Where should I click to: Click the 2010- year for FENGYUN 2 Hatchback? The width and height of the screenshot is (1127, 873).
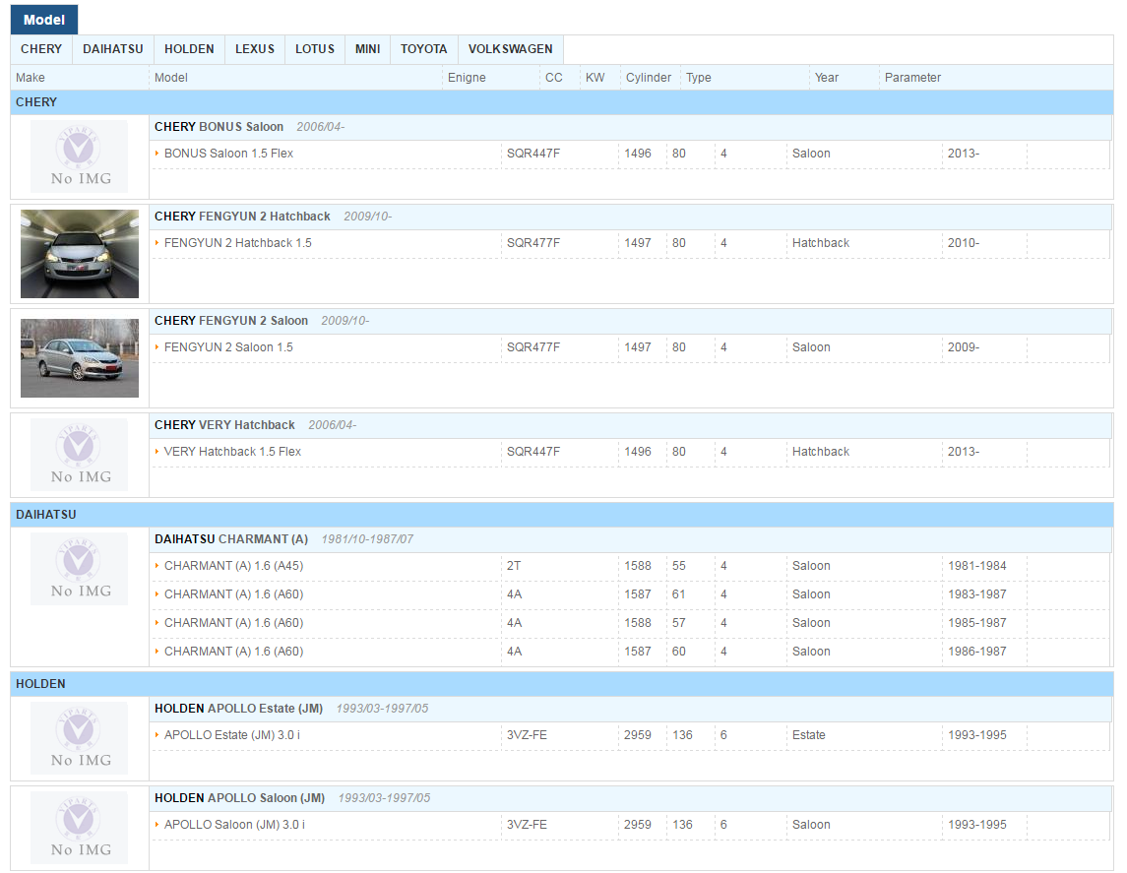(964, 243)
